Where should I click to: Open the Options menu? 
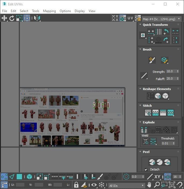tap(65, 11)
